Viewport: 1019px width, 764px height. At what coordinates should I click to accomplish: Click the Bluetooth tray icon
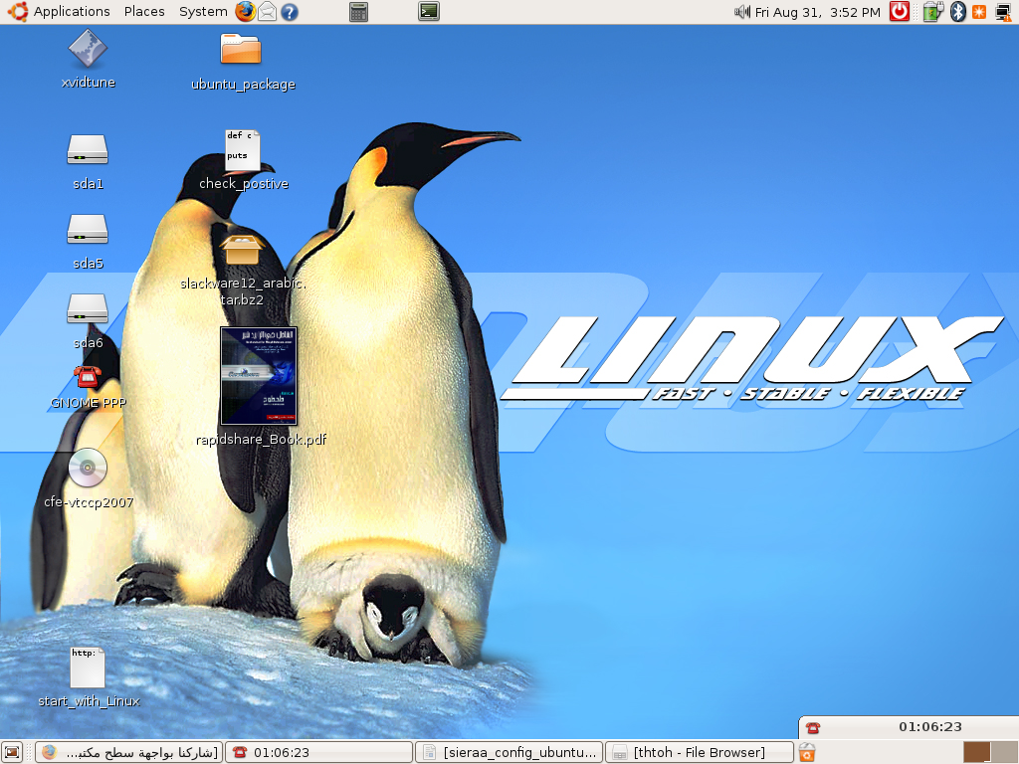click(x=958, y=12)
